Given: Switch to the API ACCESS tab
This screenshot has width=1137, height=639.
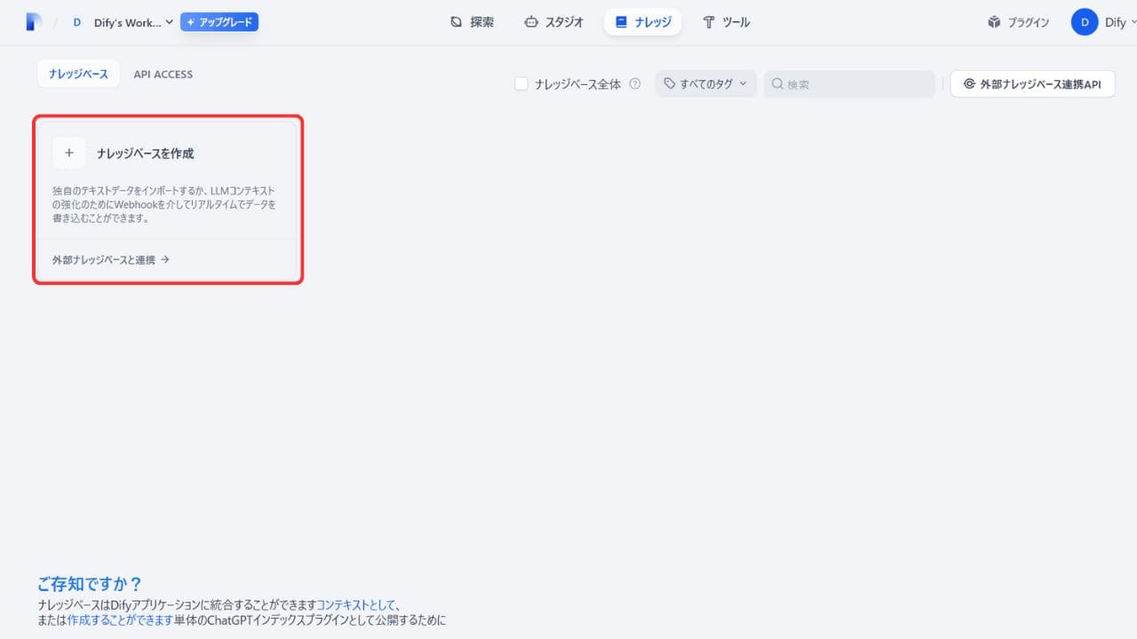Looking at the screenshot, I should click(x=163, y=75).
